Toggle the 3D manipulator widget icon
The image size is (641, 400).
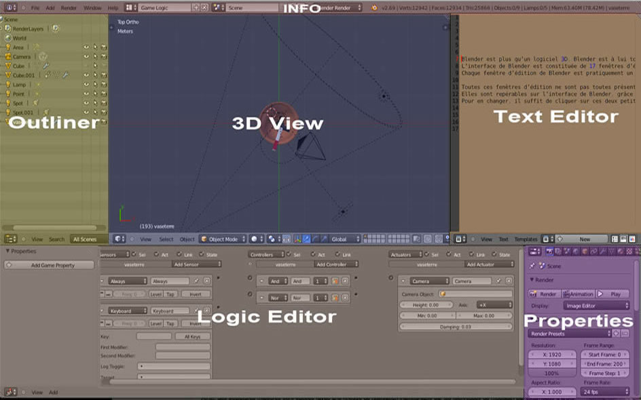pos(298,239)
